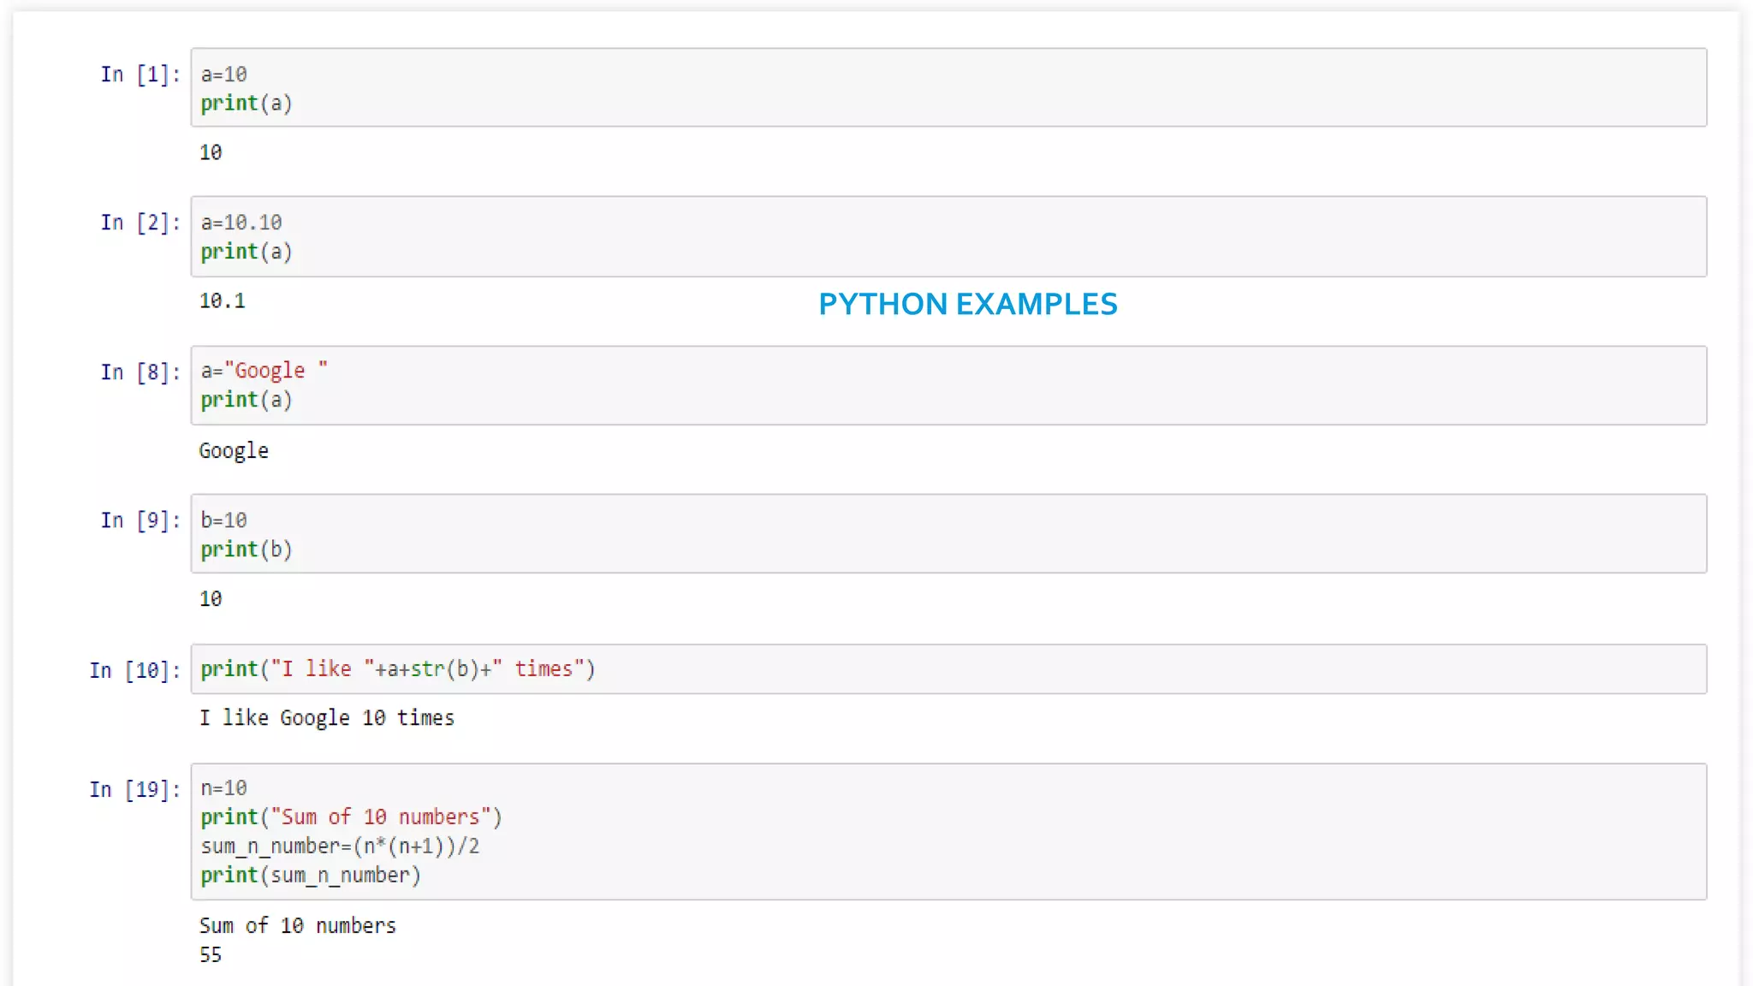
Task: Click the code cell containing a=10.10
Action: point(948,236)
